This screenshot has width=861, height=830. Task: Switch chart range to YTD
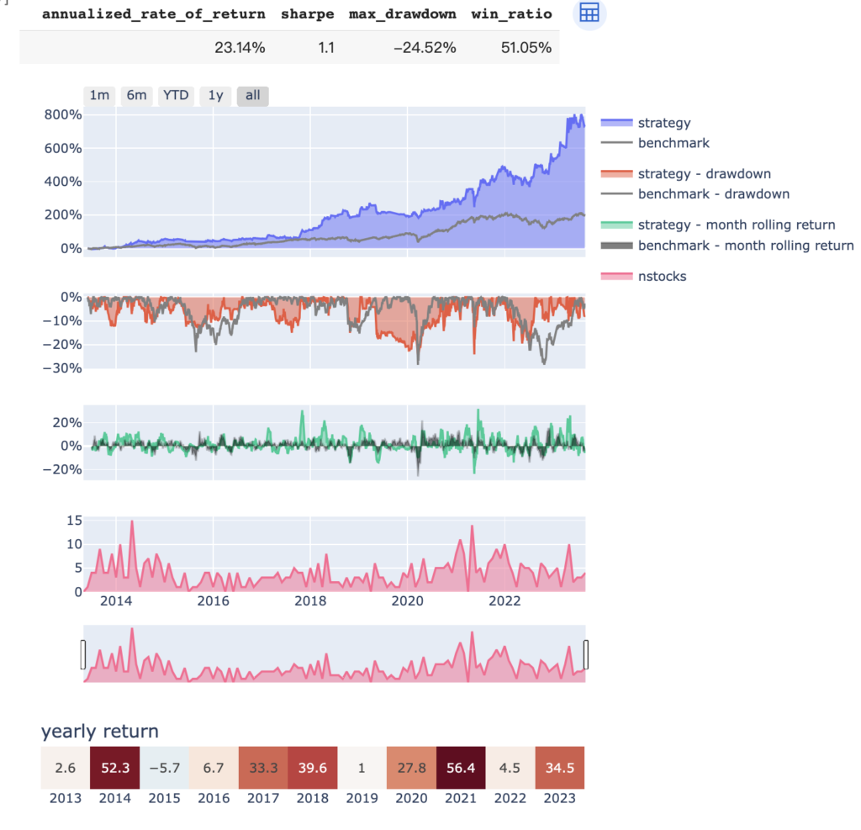(x=176, y=96)
